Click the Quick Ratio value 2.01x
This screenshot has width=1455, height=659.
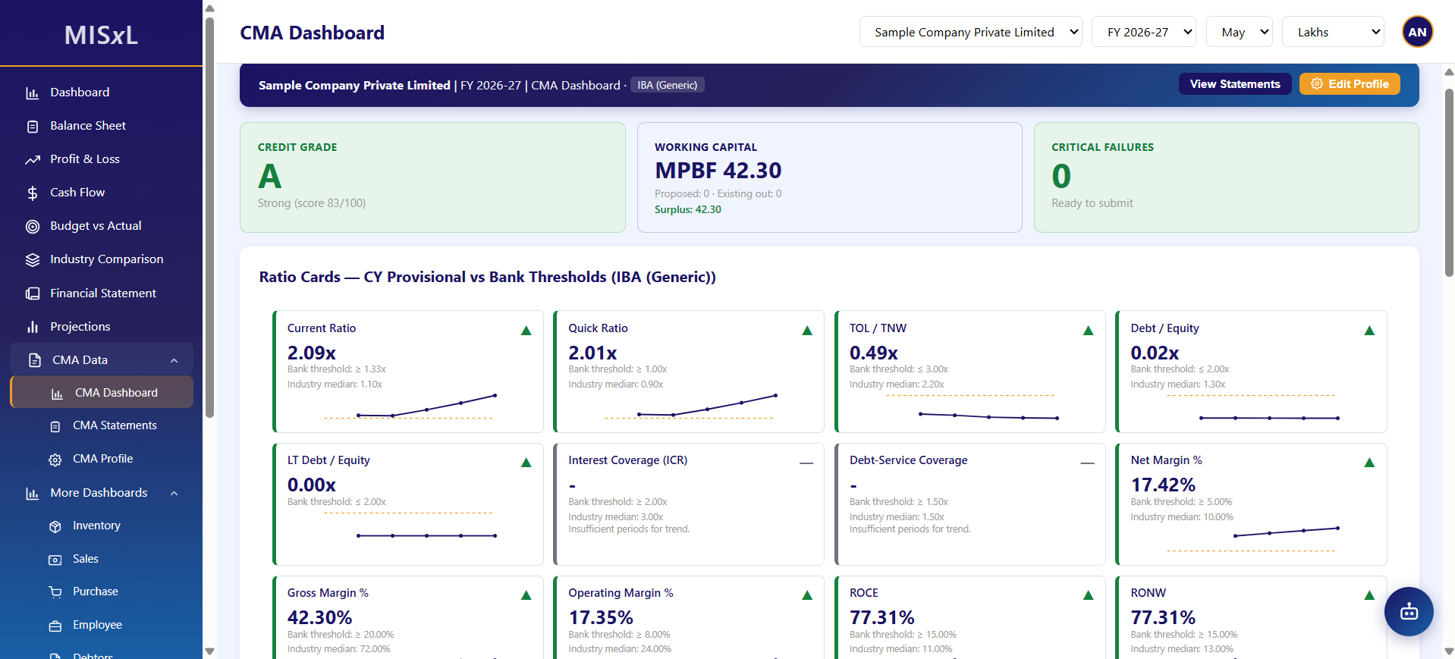point(592,353)
